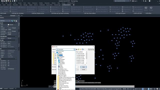Click Up one level icon in dialog
The width and height of the screenshot is (160, 90).
pyautogui.click(x=78, y=49)
